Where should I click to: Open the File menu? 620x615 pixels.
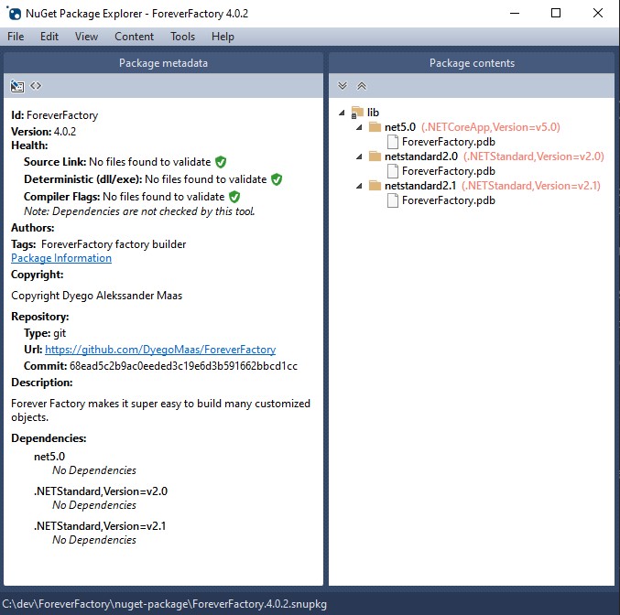[x=16, y=37]
